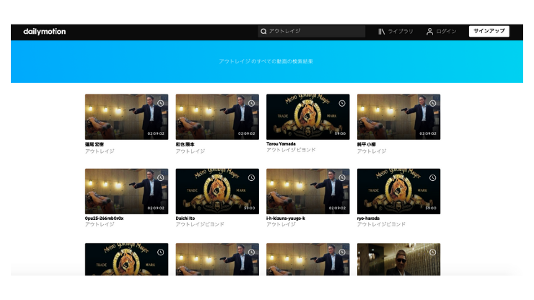
Task: Add Daichi Ito's video to watch later
Action: click(251, 178)
